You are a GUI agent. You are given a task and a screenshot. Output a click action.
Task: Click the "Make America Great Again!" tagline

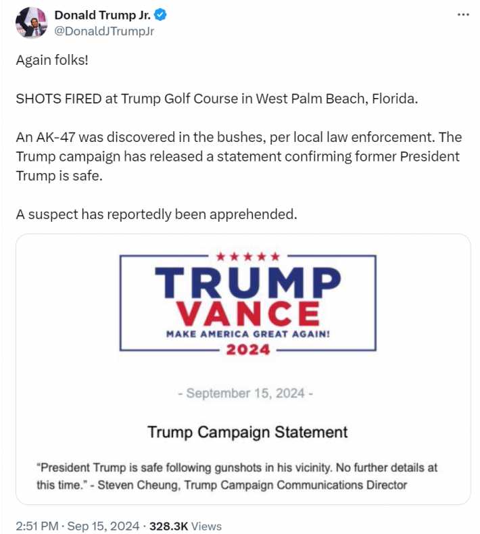[247, 333]
